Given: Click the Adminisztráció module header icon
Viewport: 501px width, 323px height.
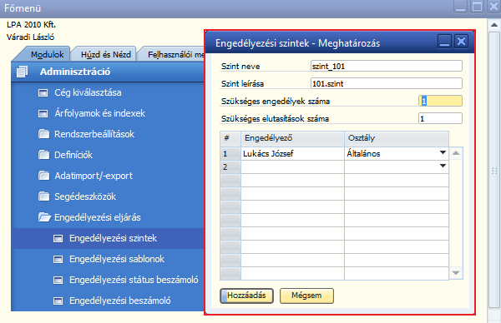Looking at the screenshot, I should click(x=22, y=72).
